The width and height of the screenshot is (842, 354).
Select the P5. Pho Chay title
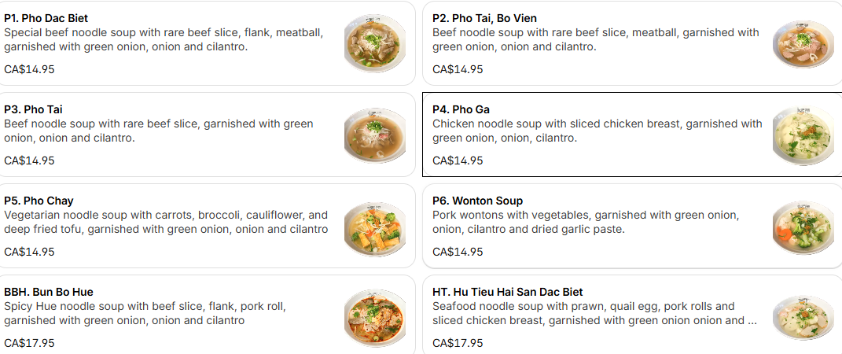(x=39, y=201)
